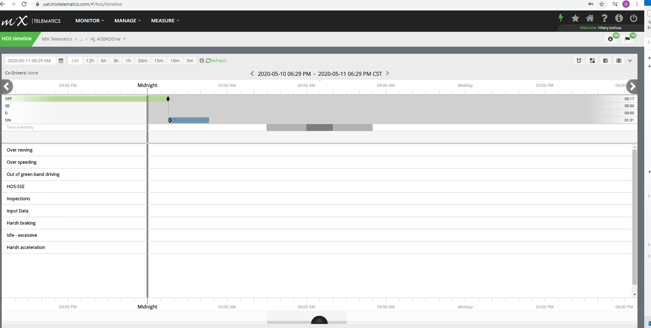Click the alarm clock icon button
This screenshot has height=328, width=651.
point(579,61)
